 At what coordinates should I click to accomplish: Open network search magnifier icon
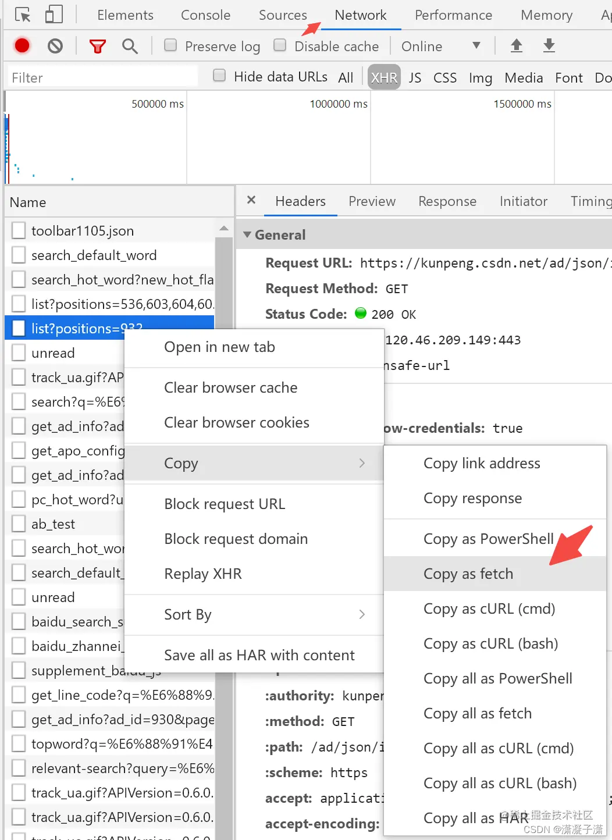click(x=130, y=46)
